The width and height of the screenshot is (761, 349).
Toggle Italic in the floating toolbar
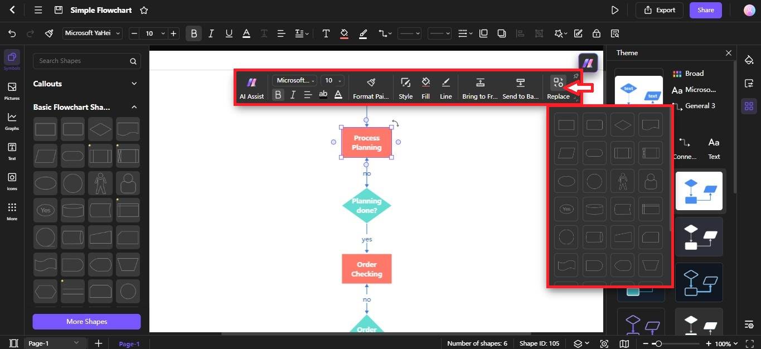[293, 95]
